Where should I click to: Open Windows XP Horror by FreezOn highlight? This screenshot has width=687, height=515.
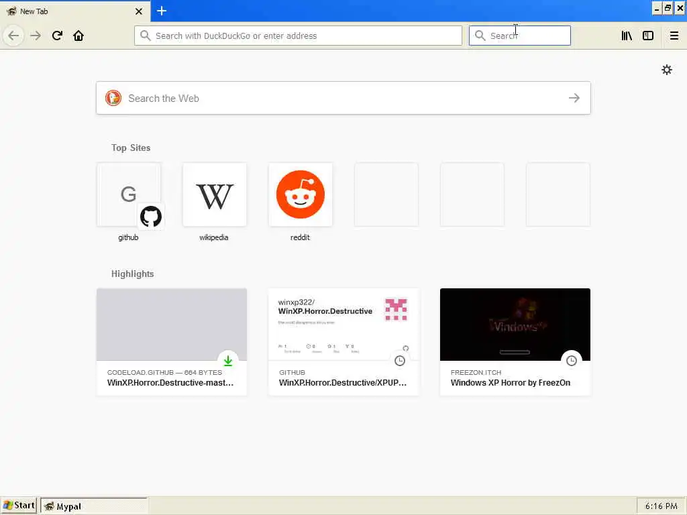point(515,342)
